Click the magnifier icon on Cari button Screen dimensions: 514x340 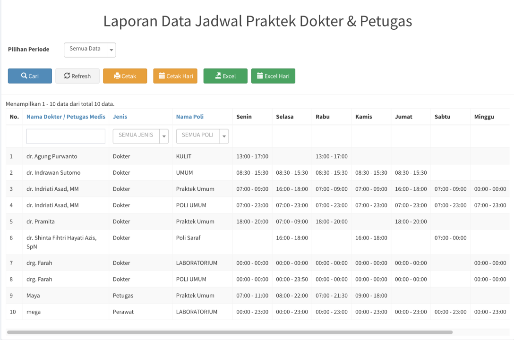click(x=24, y=76)
